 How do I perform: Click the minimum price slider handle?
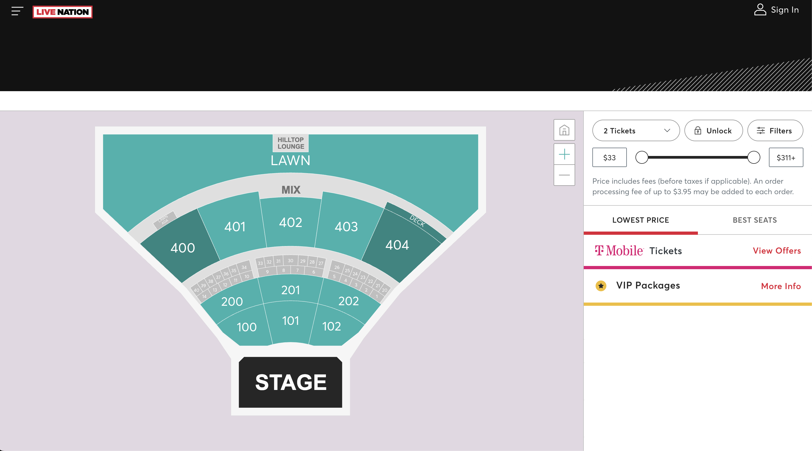642,158
